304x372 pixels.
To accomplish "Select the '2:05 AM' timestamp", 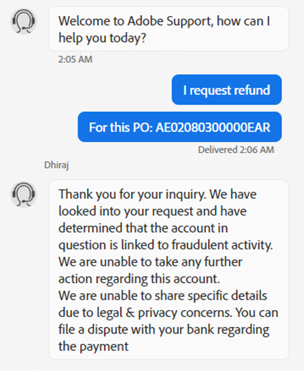I will [75, 59].
